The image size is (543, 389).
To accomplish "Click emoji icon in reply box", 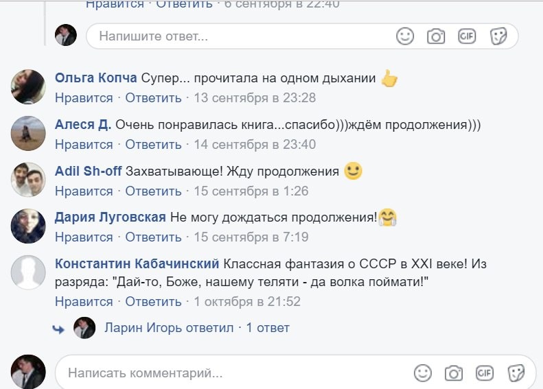I will [x=405, y=36].
